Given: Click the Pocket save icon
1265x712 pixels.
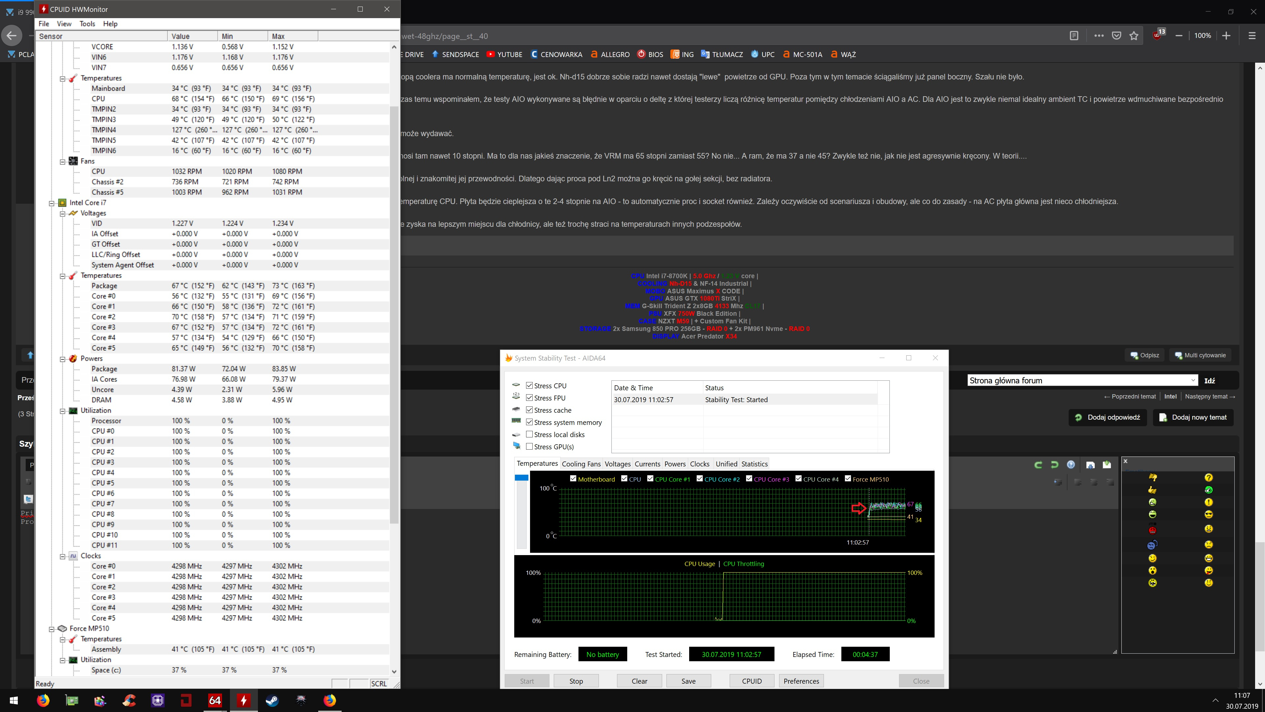Looking at the screenshot, I should pyautogui.click(x=1116, y=36).
